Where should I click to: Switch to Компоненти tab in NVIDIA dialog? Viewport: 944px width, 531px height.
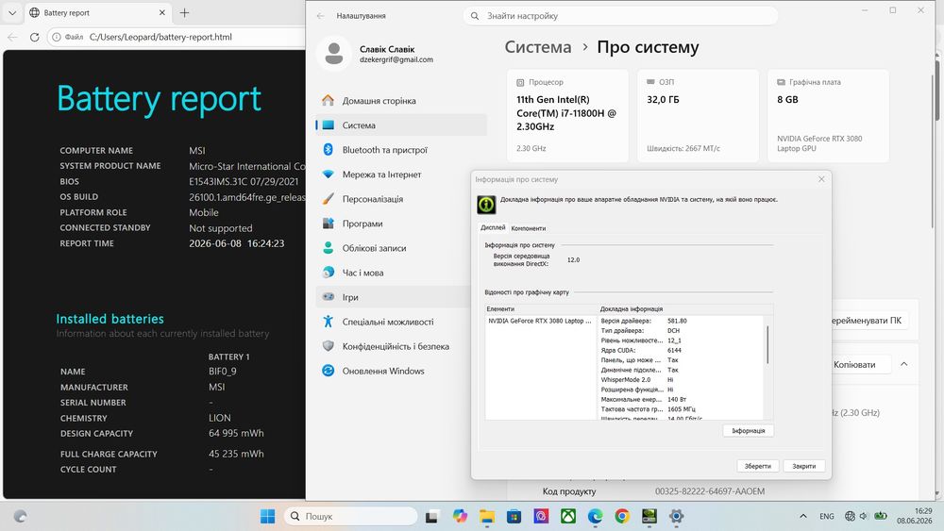coord(528,228)
